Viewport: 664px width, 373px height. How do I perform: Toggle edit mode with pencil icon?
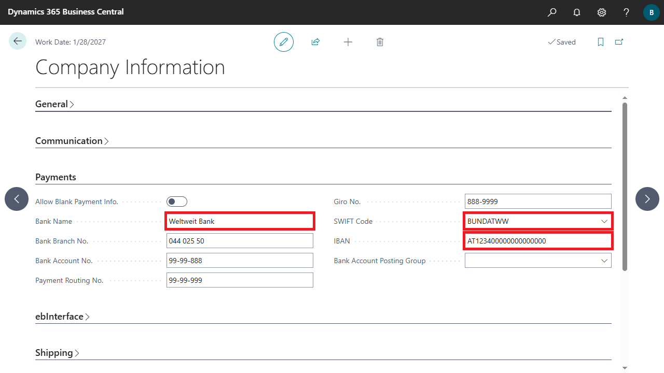[284, 42]
